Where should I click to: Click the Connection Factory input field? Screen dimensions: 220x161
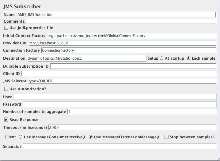click(128, 50)
